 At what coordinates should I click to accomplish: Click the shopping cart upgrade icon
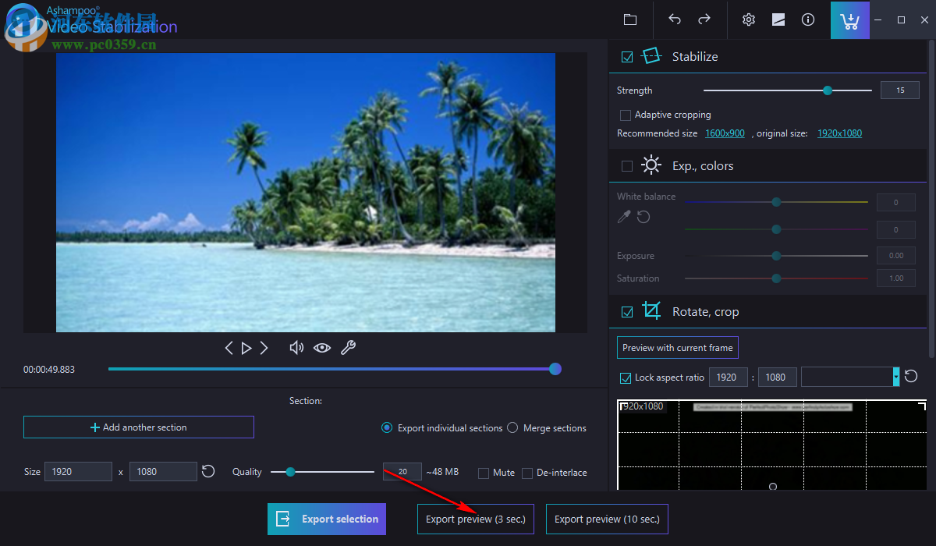[849, 19]
